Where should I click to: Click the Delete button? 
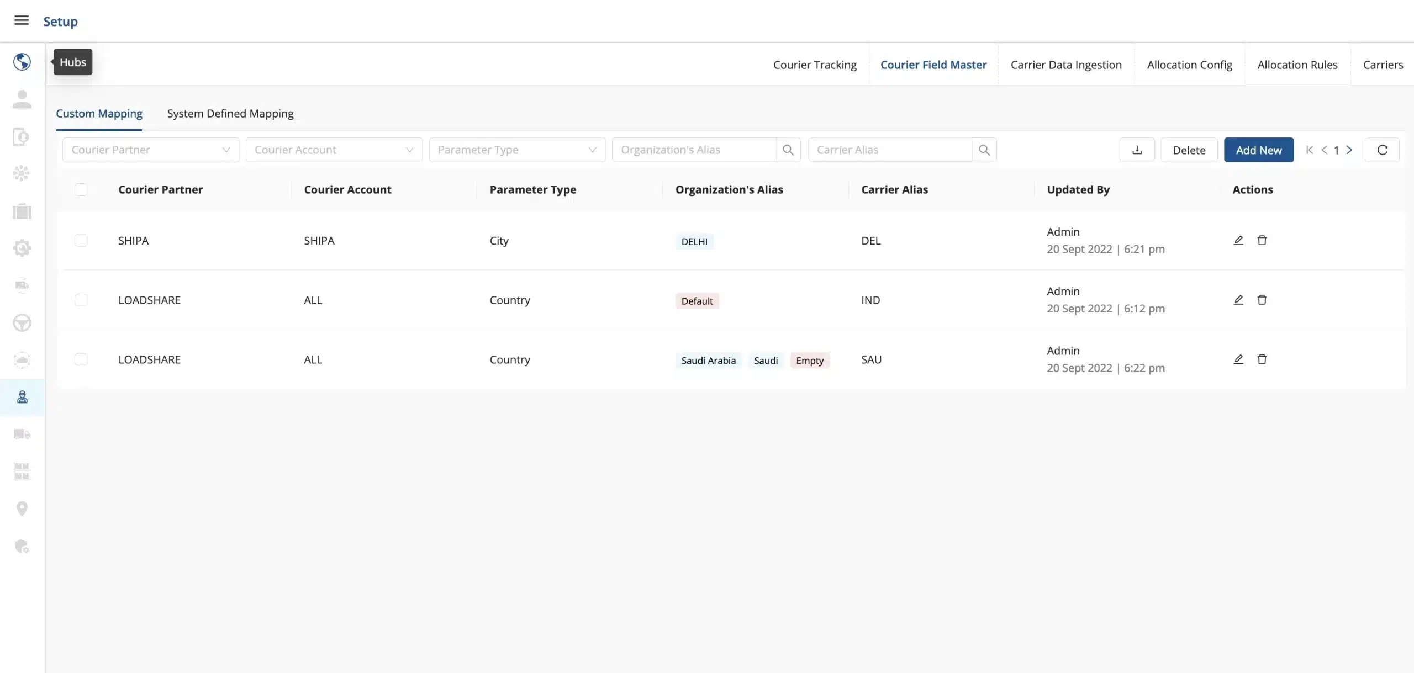pos(1189,150)
